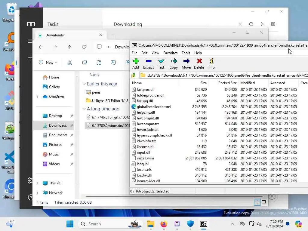Select fastprox.dll in the archive list

point(145,90)
